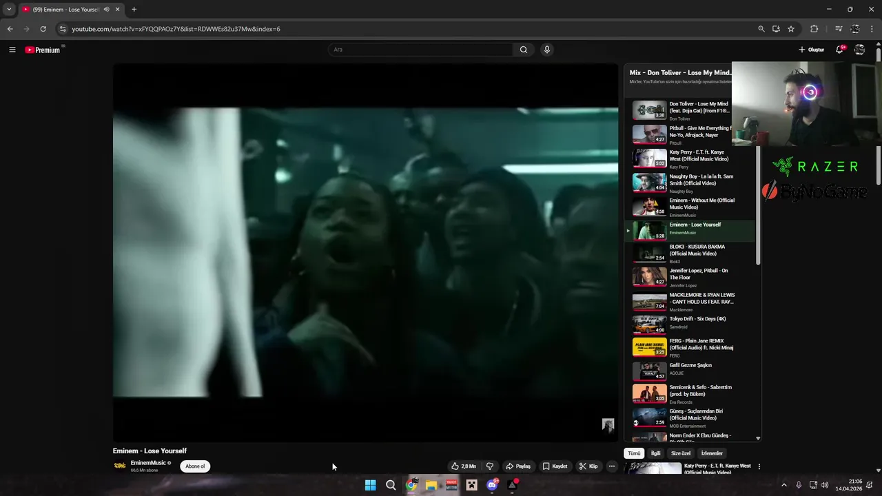The width and height of the screenshot is (882, 496).
Task: Select the İlgili filter chip
Action: click(x=656, y=453)
